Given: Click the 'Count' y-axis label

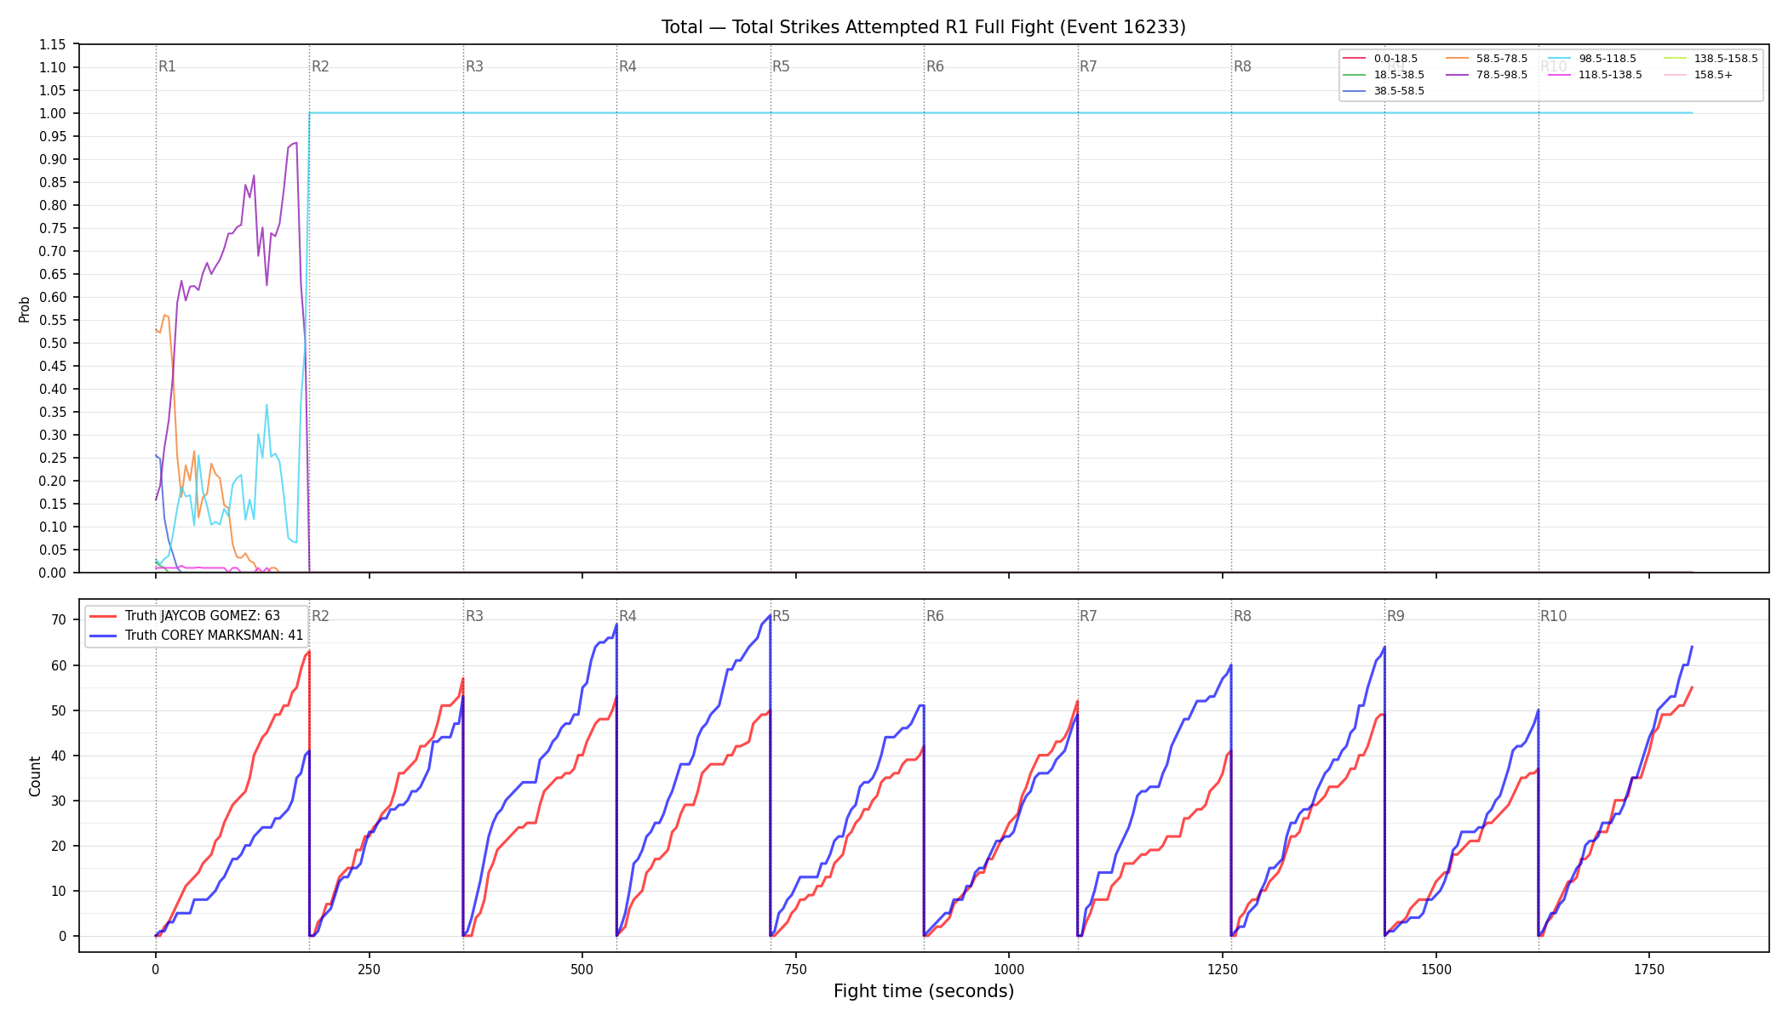Looking at the screenshot, I should click(35, 776).
